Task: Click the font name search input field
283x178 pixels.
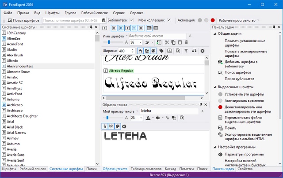Action: click(72, 20)
